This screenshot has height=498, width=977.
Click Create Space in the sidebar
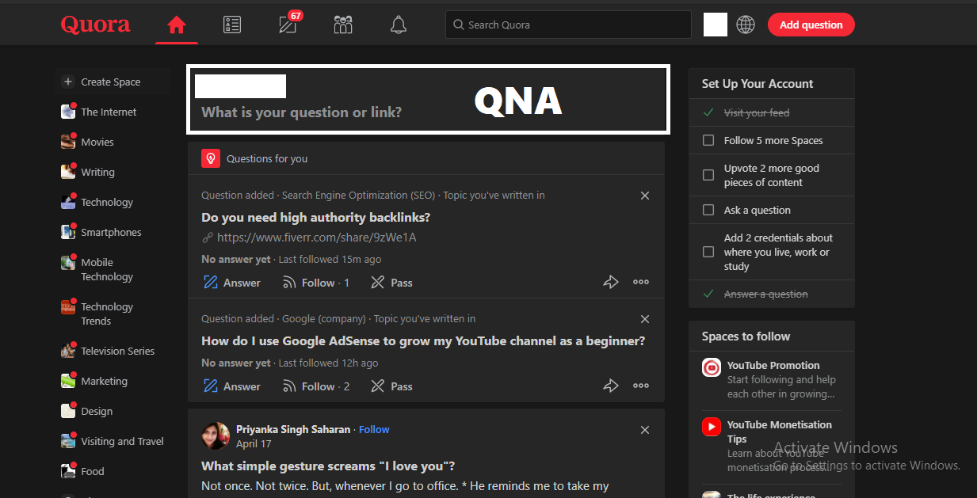point(113,82)
